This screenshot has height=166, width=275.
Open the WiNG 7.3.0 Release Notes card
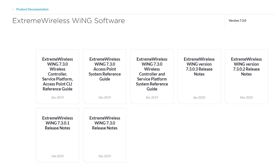point(105,123)
